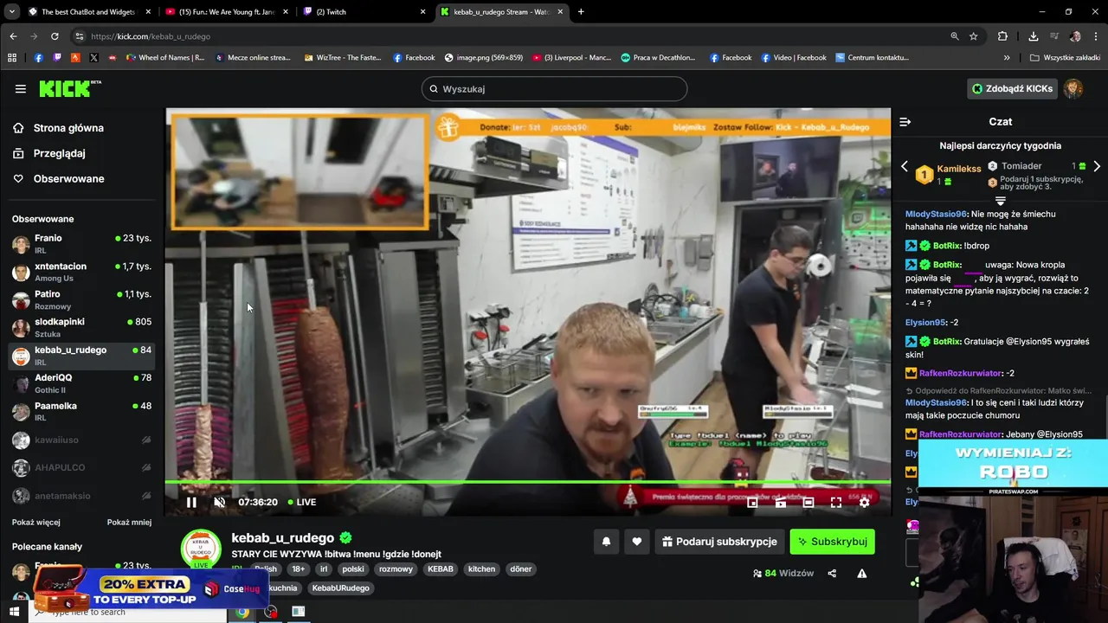Click the KEBAB tag under the stream title
This screenshot has width=1108, height=623.
(x=440, y=569)
